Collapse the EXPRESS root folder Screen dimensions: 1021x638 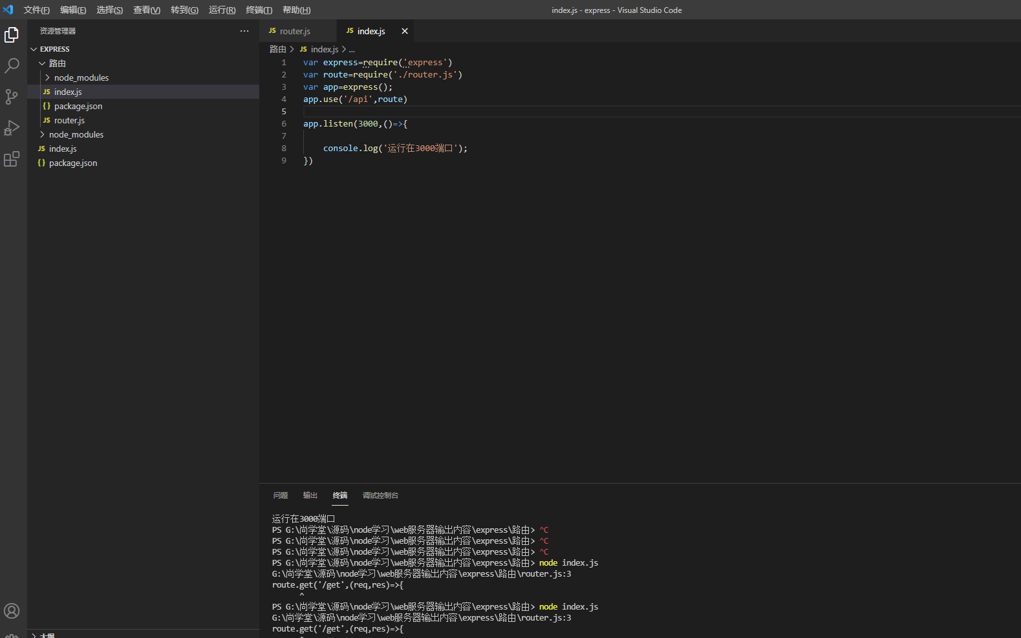(34, 49)
